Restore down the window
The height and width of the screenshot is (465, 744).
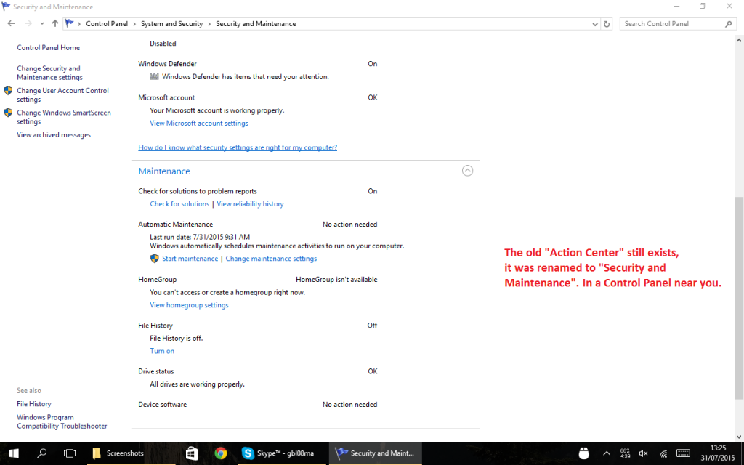(703, 6)
